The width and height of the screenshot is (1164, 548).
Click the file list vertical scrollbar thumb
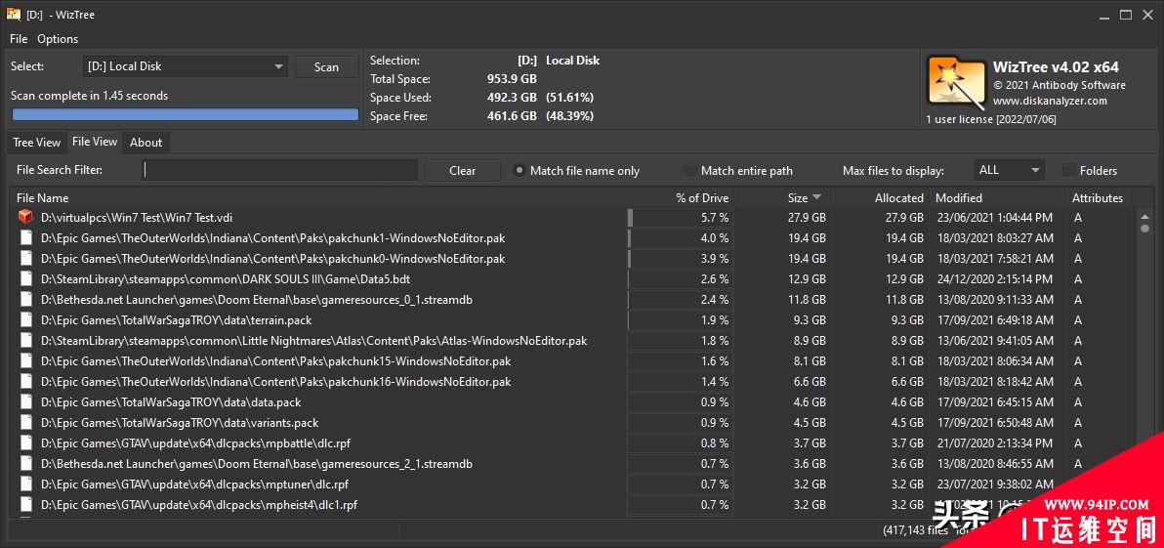coord(1144,230)
